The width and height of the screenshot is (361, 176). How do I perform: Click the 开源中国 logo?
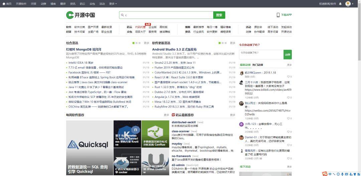click(x=80, y=15)
